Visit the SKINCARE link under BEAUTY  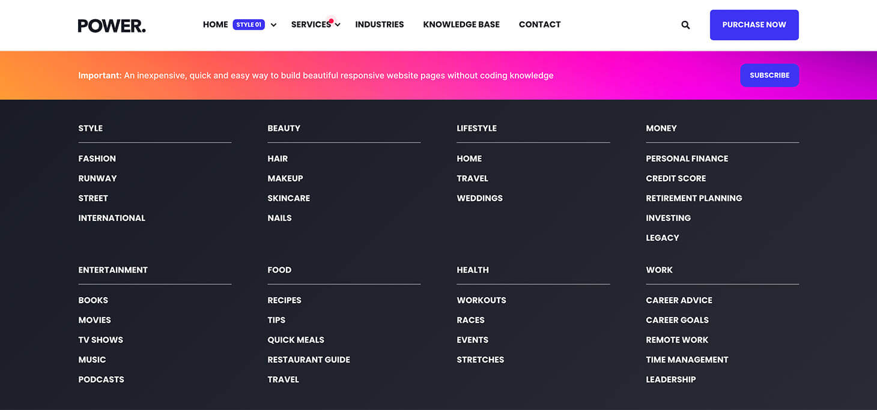(289, 198)
